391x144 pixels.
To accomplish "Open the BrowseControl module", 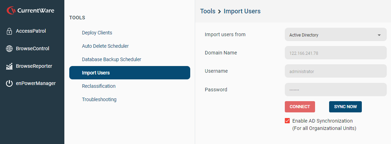I will point(32,48).
